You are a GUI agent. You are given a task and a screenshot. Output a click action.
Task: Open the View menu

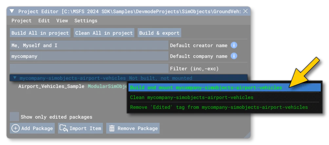coord(62,21)
